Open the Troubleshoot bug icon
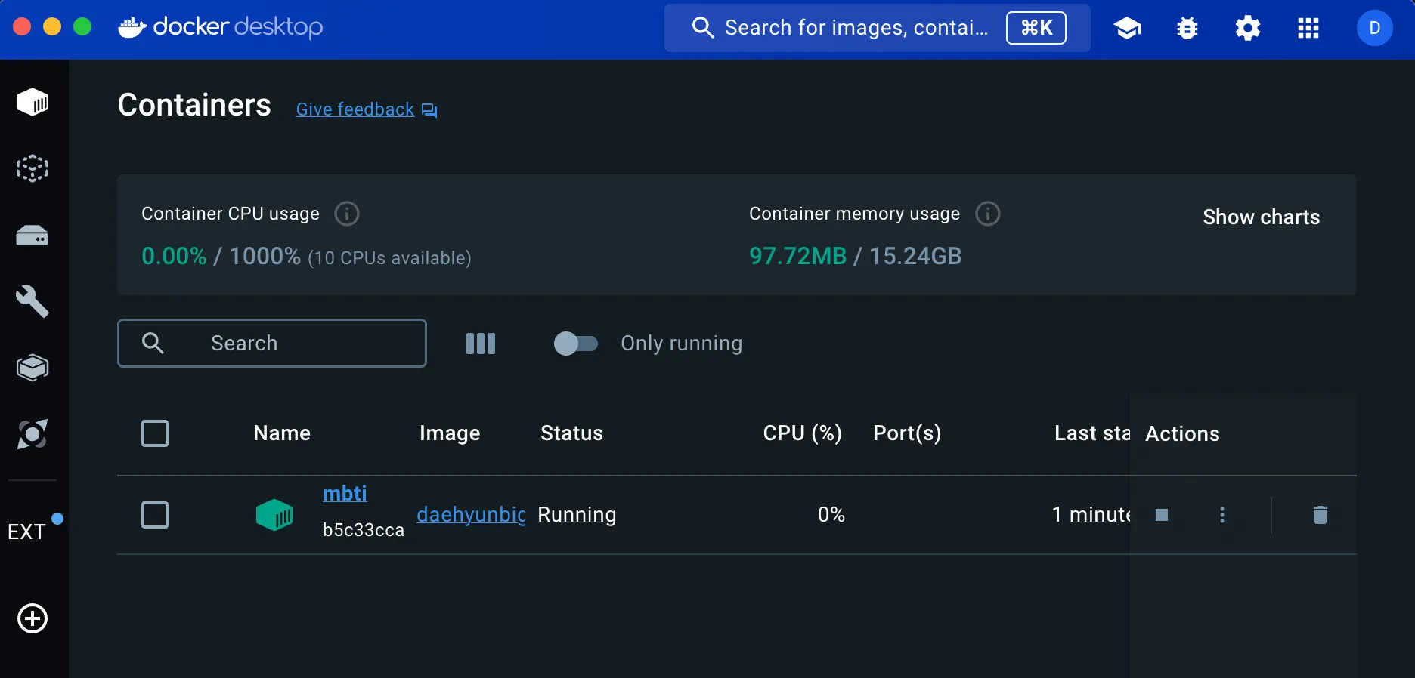The width and height of the screenshot is (1415, 678). pos(1187,28)
